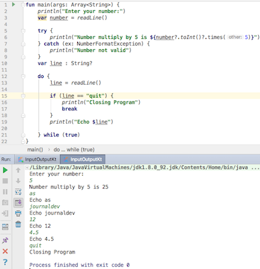Click the toInt() call on line 6
This screenshot has width=260, height=269.
pyautogui.click(x=189, y=37)
